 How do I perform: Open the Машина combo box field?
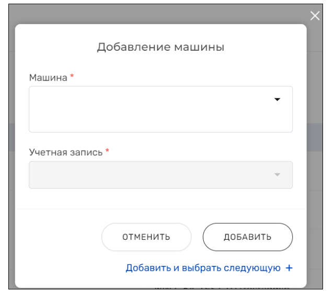pyautogui.click(x=152, y=109)
